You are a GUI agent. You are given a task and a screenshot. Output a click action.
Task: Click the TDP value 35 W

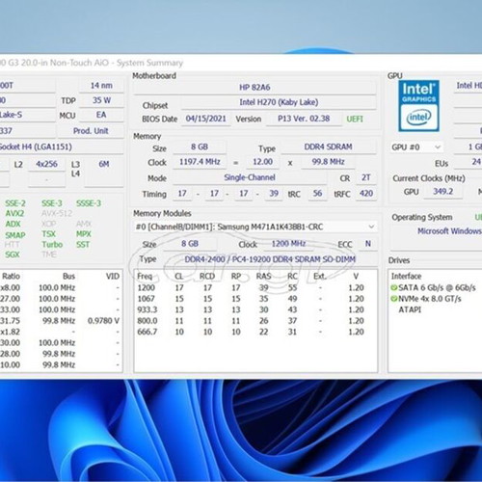[101, 100]
